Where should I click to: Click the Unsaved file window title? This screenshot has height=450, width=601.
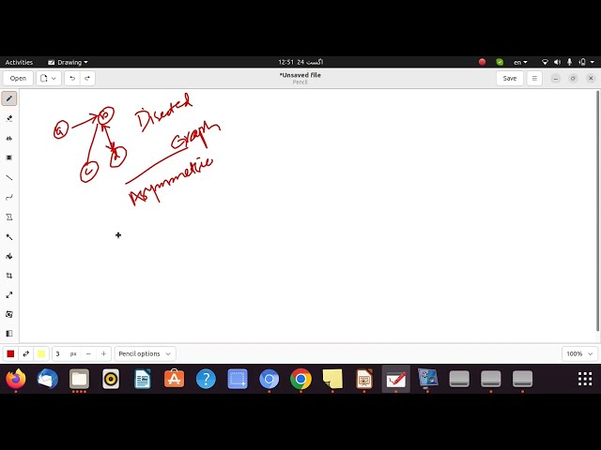(300, 75)
